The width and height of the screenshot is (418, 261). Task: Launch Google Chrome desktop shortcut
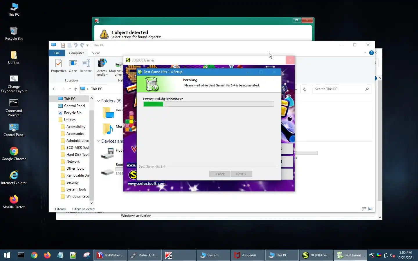tap(14, 154)
